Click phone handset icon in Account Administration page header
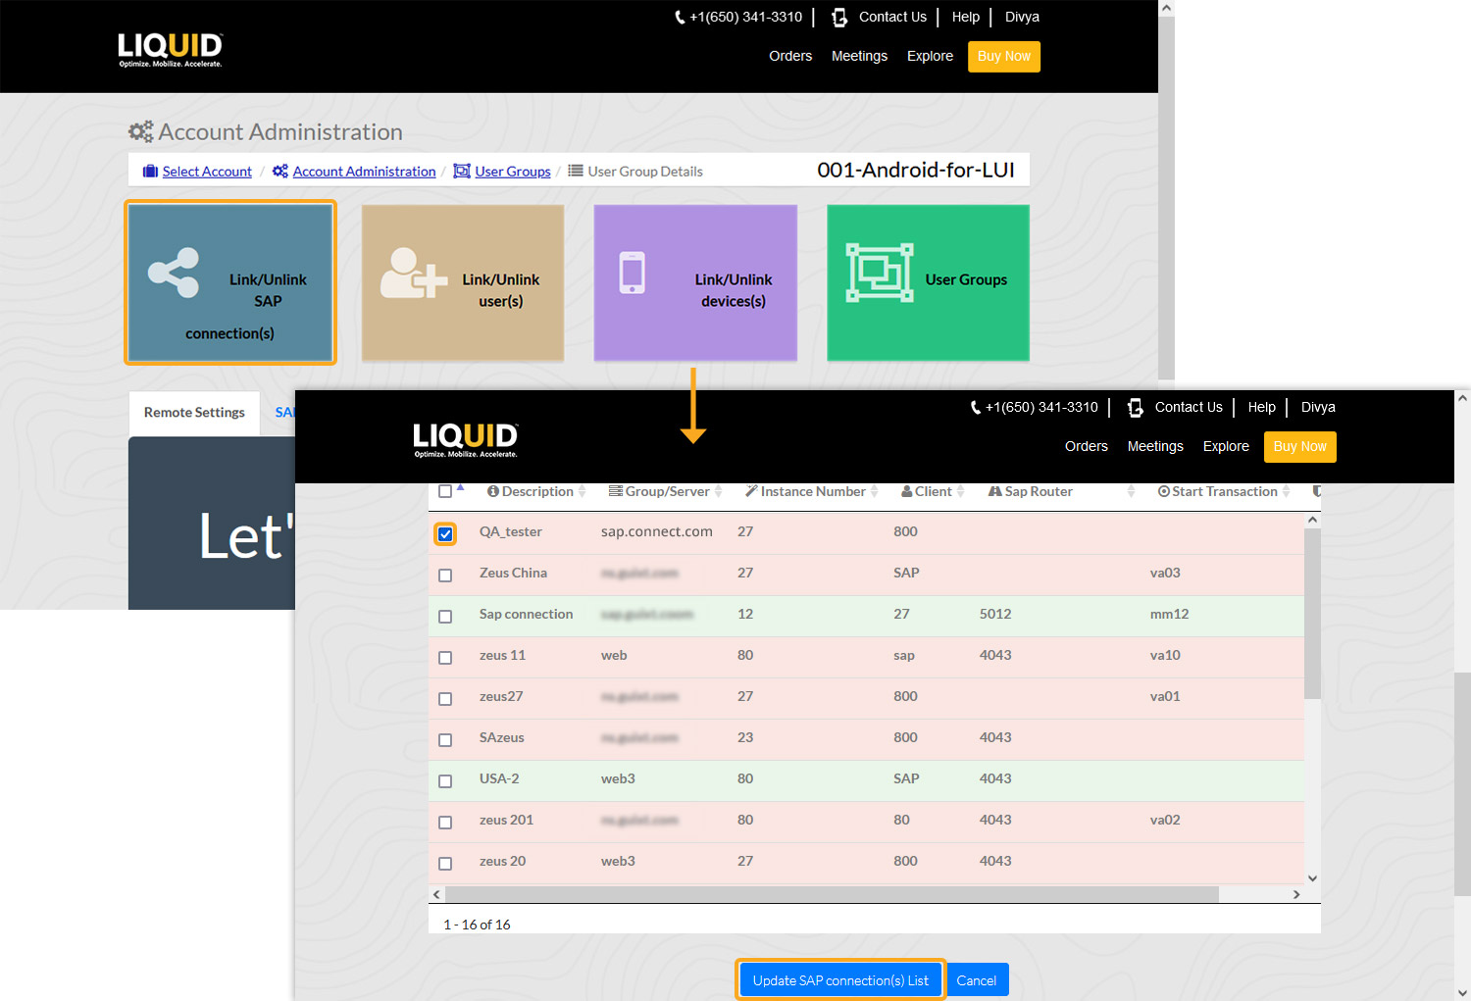Viewport: 1471px width, 1001px height. 681,17
